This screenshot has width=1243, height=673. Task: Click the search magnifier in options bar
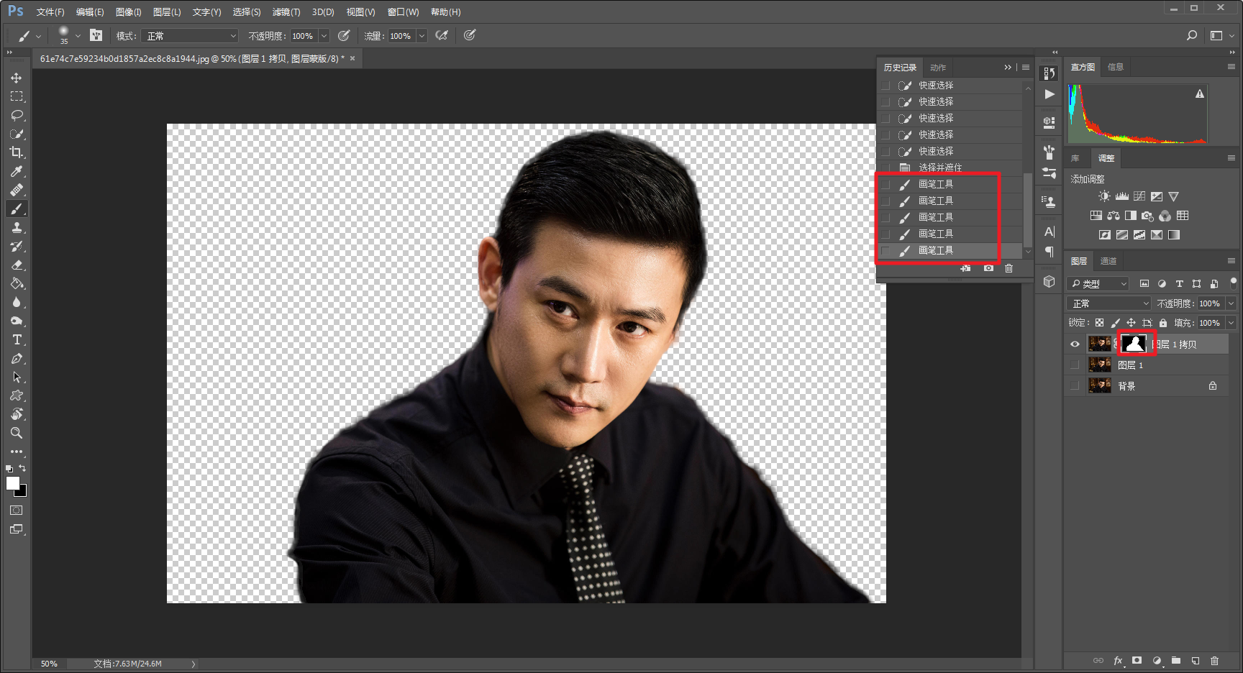pos(1192,35)
